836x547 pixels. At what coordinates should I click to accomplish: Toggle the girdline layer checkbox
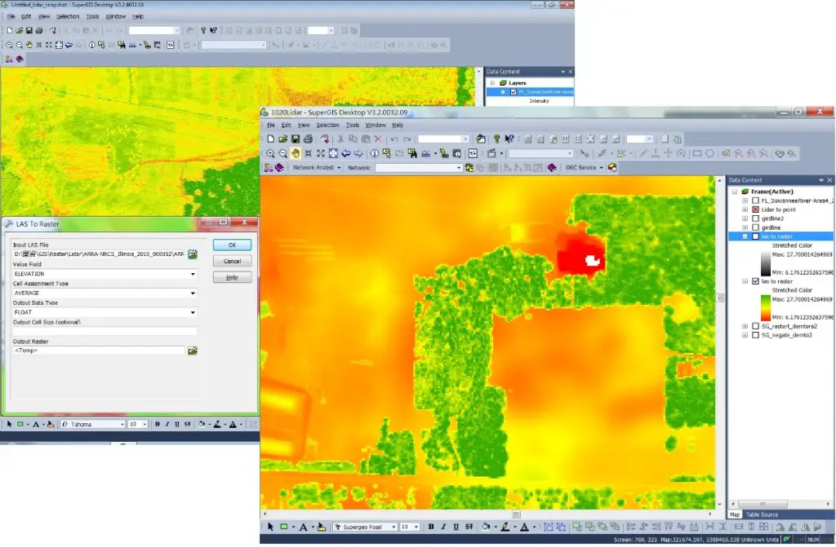(x=755, y=227)
